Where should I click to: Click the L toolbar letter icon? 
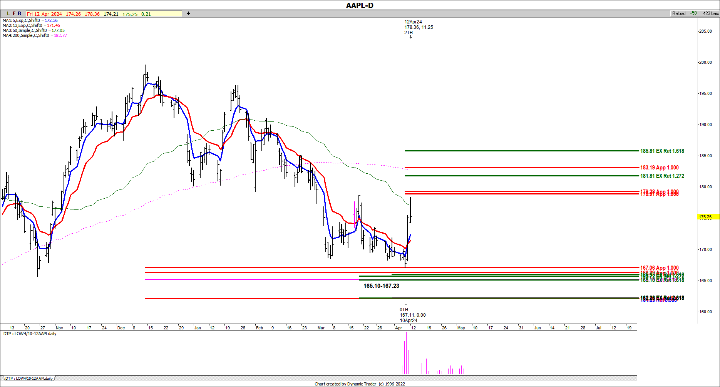(x=8, y=13)
